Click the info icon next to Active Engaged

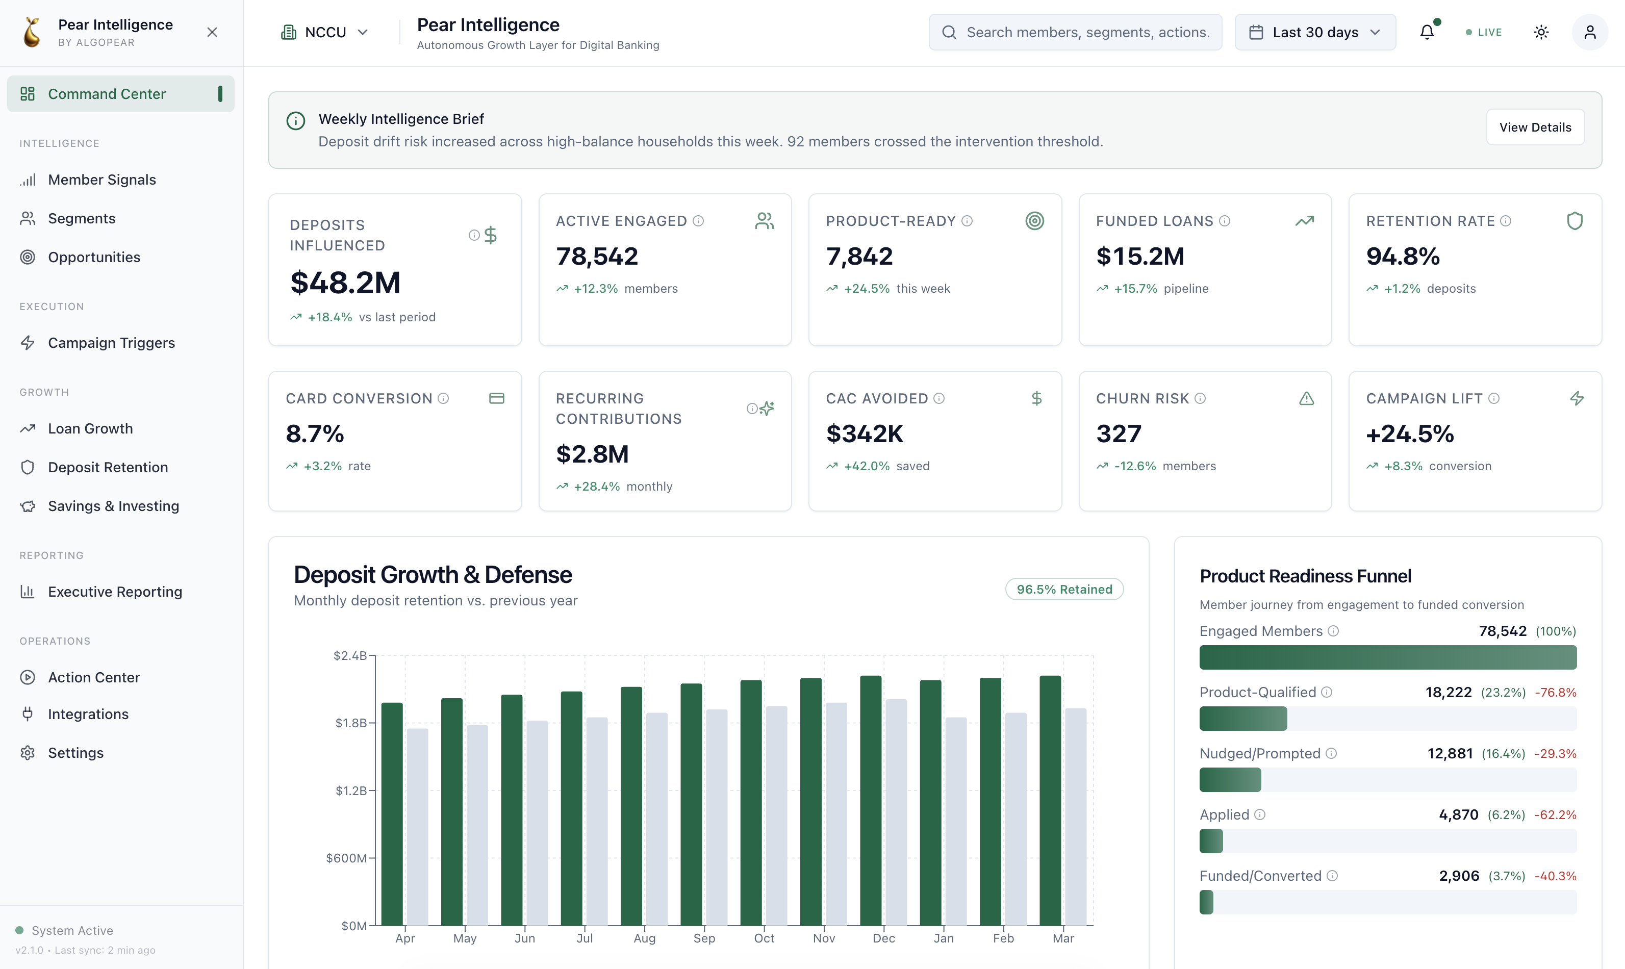[698, 221]
